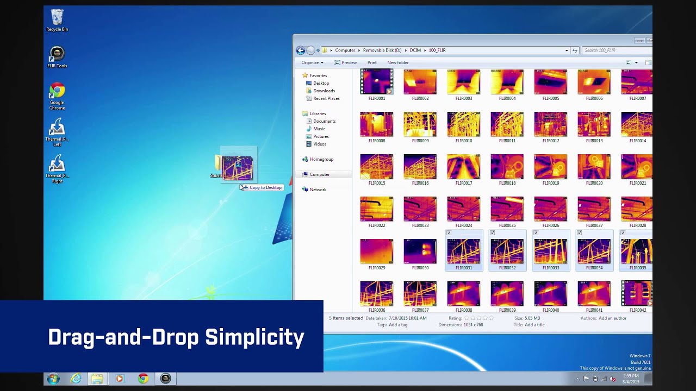Viewport: 696px width, 391px height.
Task: Open the view options dropdown arrow
Action: (636, 62)
